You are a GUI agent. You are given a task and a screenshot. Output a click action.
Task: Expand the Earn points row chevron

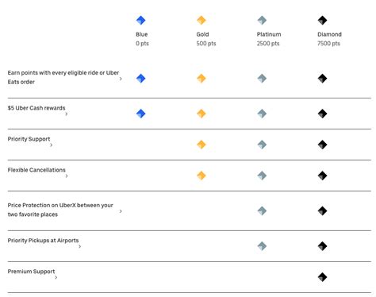(x=121, y=79)
